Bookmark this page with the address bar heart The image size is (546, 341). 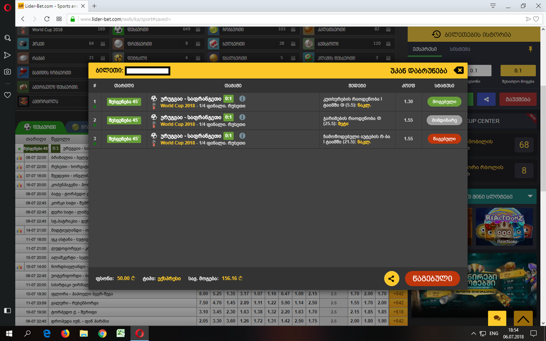pos(536,19)
